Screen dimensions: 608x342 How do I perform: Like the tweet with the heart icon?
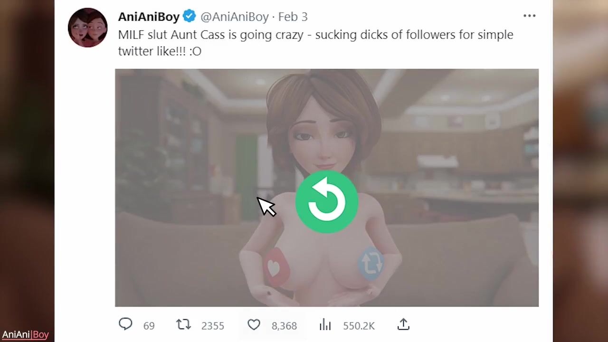pos(254,325)
